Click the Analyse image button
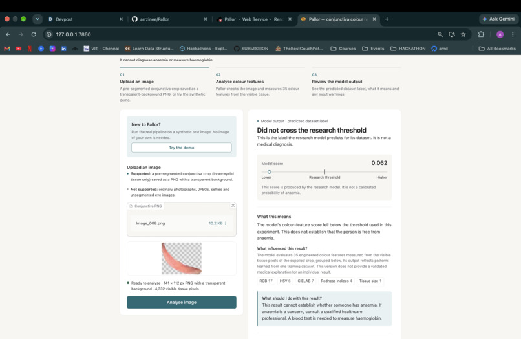 pyautogui.click(x=182, y=302)
